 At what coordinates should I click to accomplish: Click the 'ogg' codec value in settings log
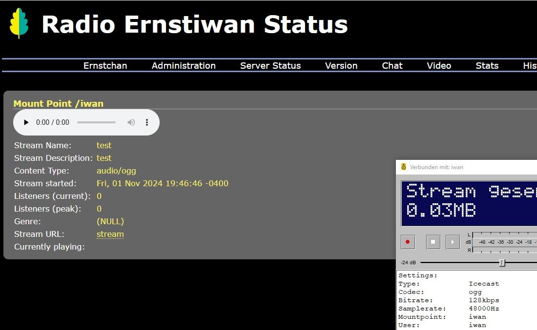(x=475, y=292)
